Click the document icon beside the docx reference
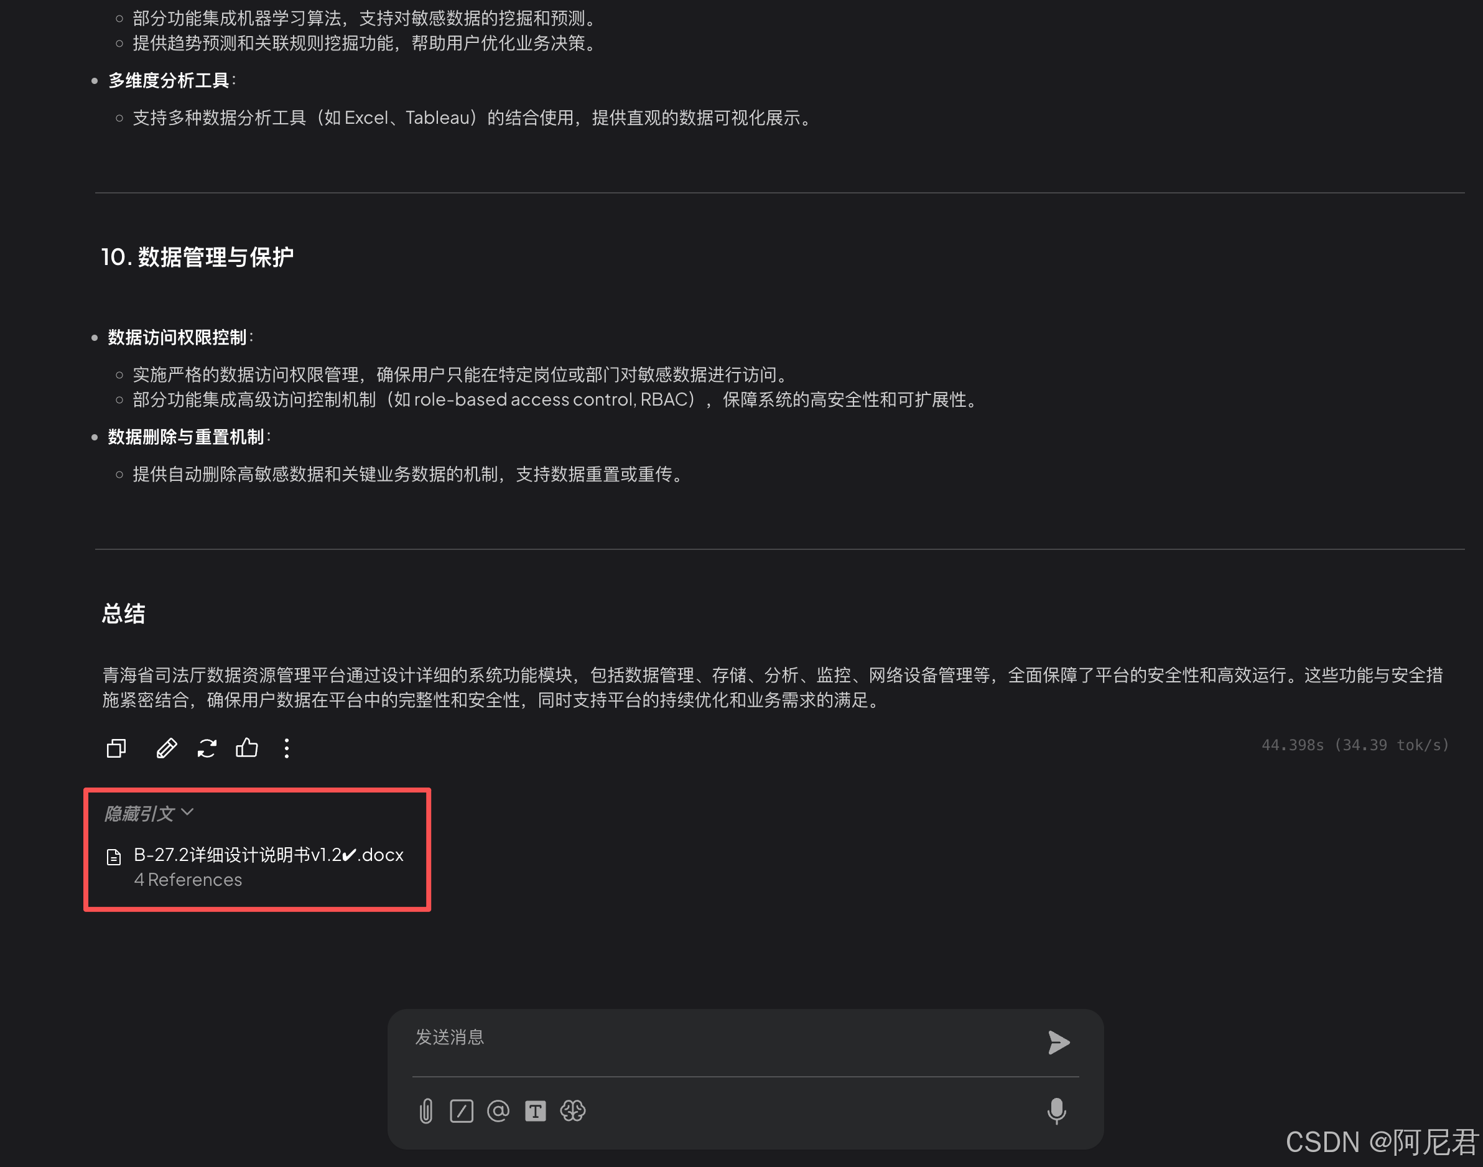The image size is (1483, 1167). 113,856
